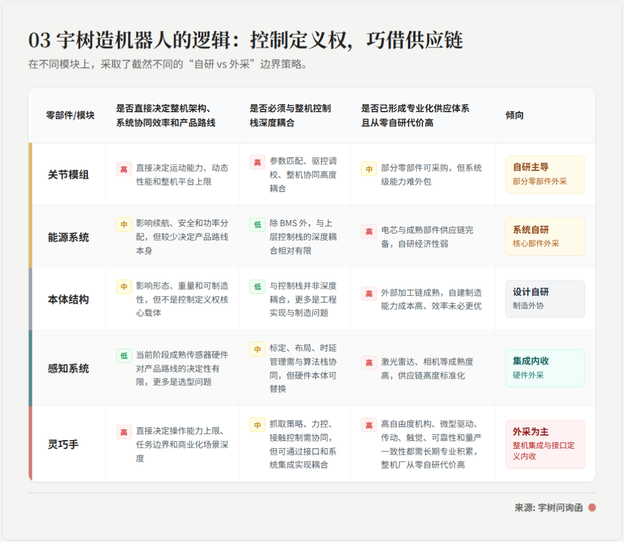Click the 中 badge in 灵巧手 control-stack cell
Screen dimensions: 624x542
coord(257,425)
